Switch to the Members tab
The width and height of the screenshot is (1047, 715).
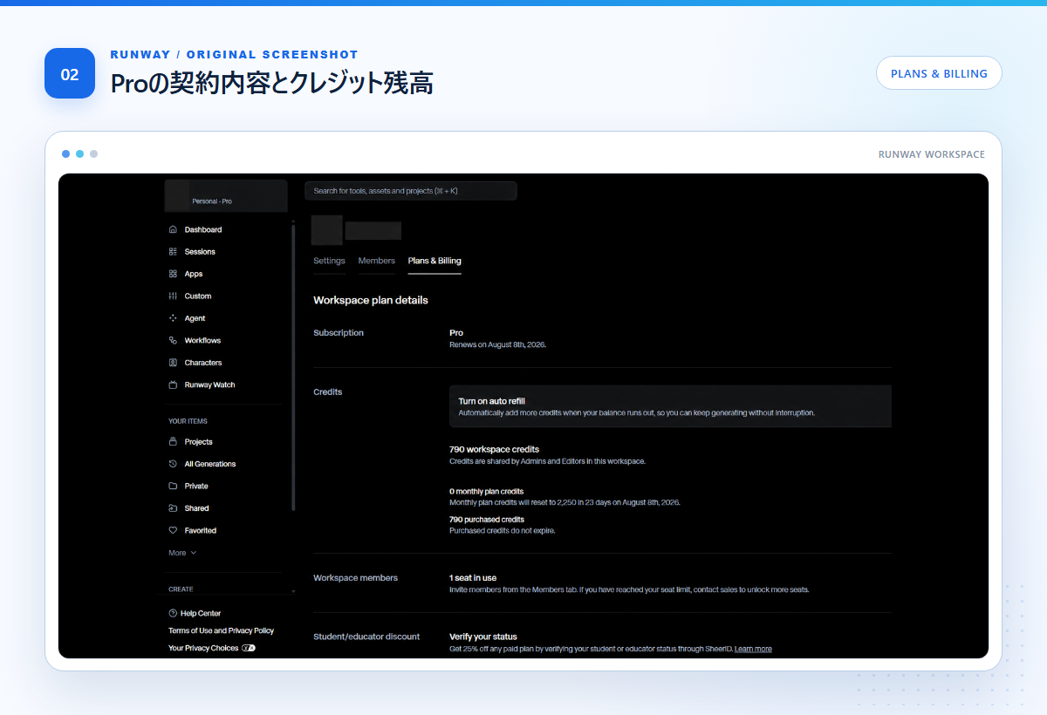[377, 261]
